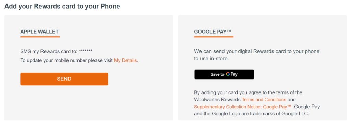
Task: Click the Save to G Pay button
Action: [224, 74]
